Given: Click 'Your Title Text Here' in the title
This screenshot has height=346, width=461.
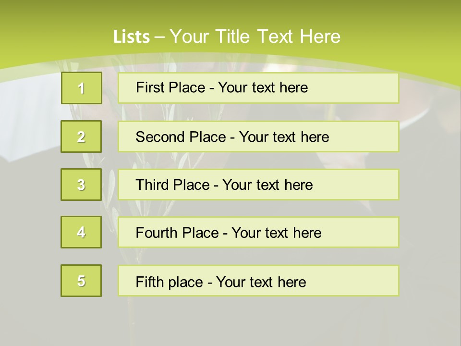Looking at the screenshot, I should click(x=255, y=37).
